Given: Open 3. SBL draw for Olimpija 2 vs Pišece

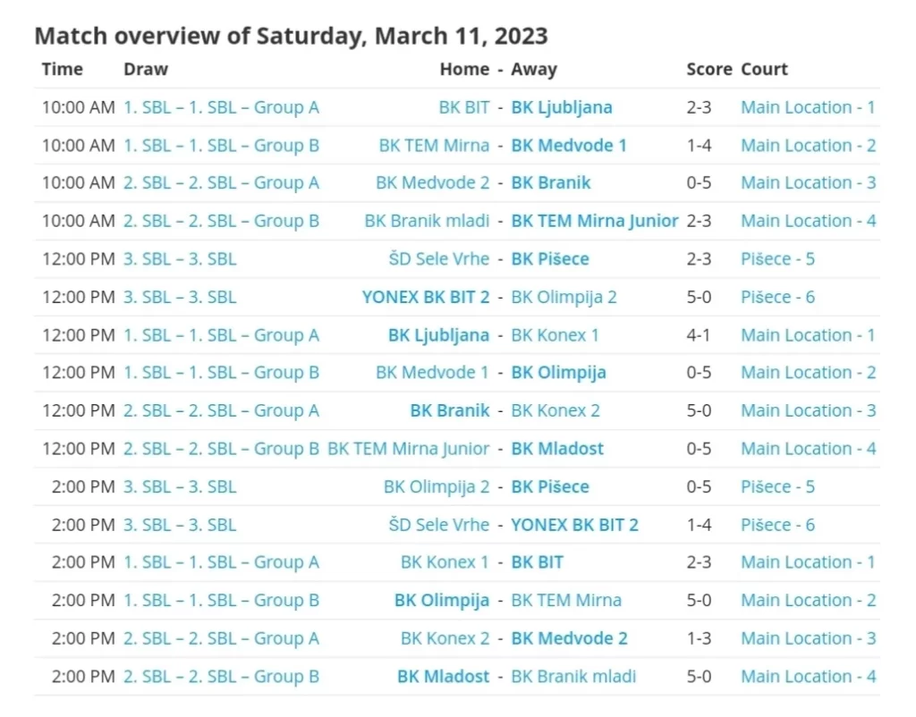Looking at the screenshot, I should pos(180,487).
